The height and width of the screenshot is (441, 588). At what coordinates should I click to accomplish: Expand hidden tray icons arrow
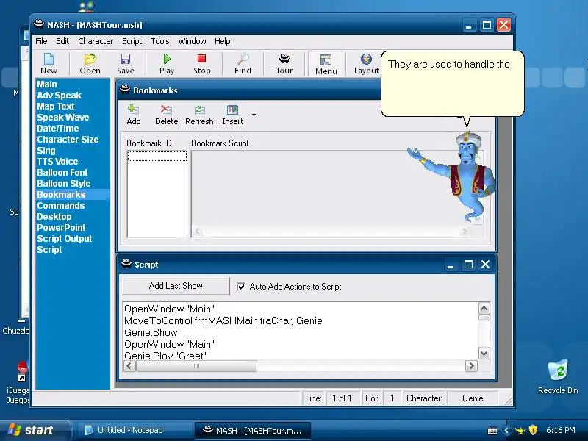click(506, 430)
